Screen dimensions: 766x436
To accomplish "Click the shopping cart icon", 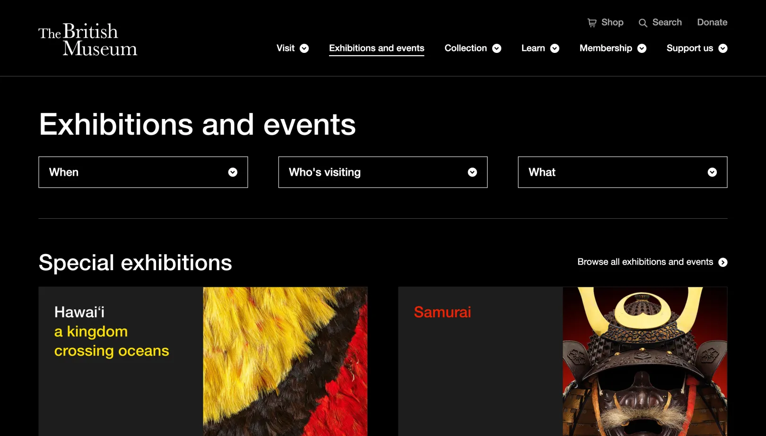I will (592, 23).
